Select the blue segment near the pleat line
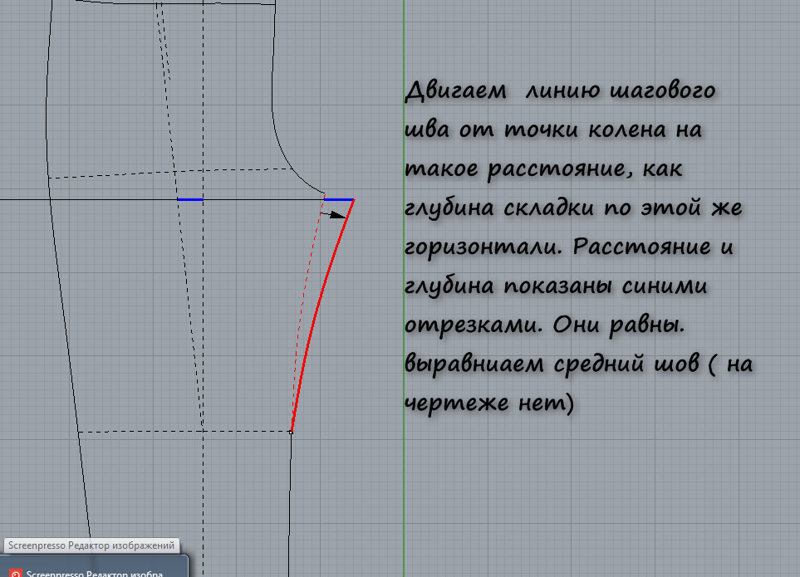 coord(190,199)
